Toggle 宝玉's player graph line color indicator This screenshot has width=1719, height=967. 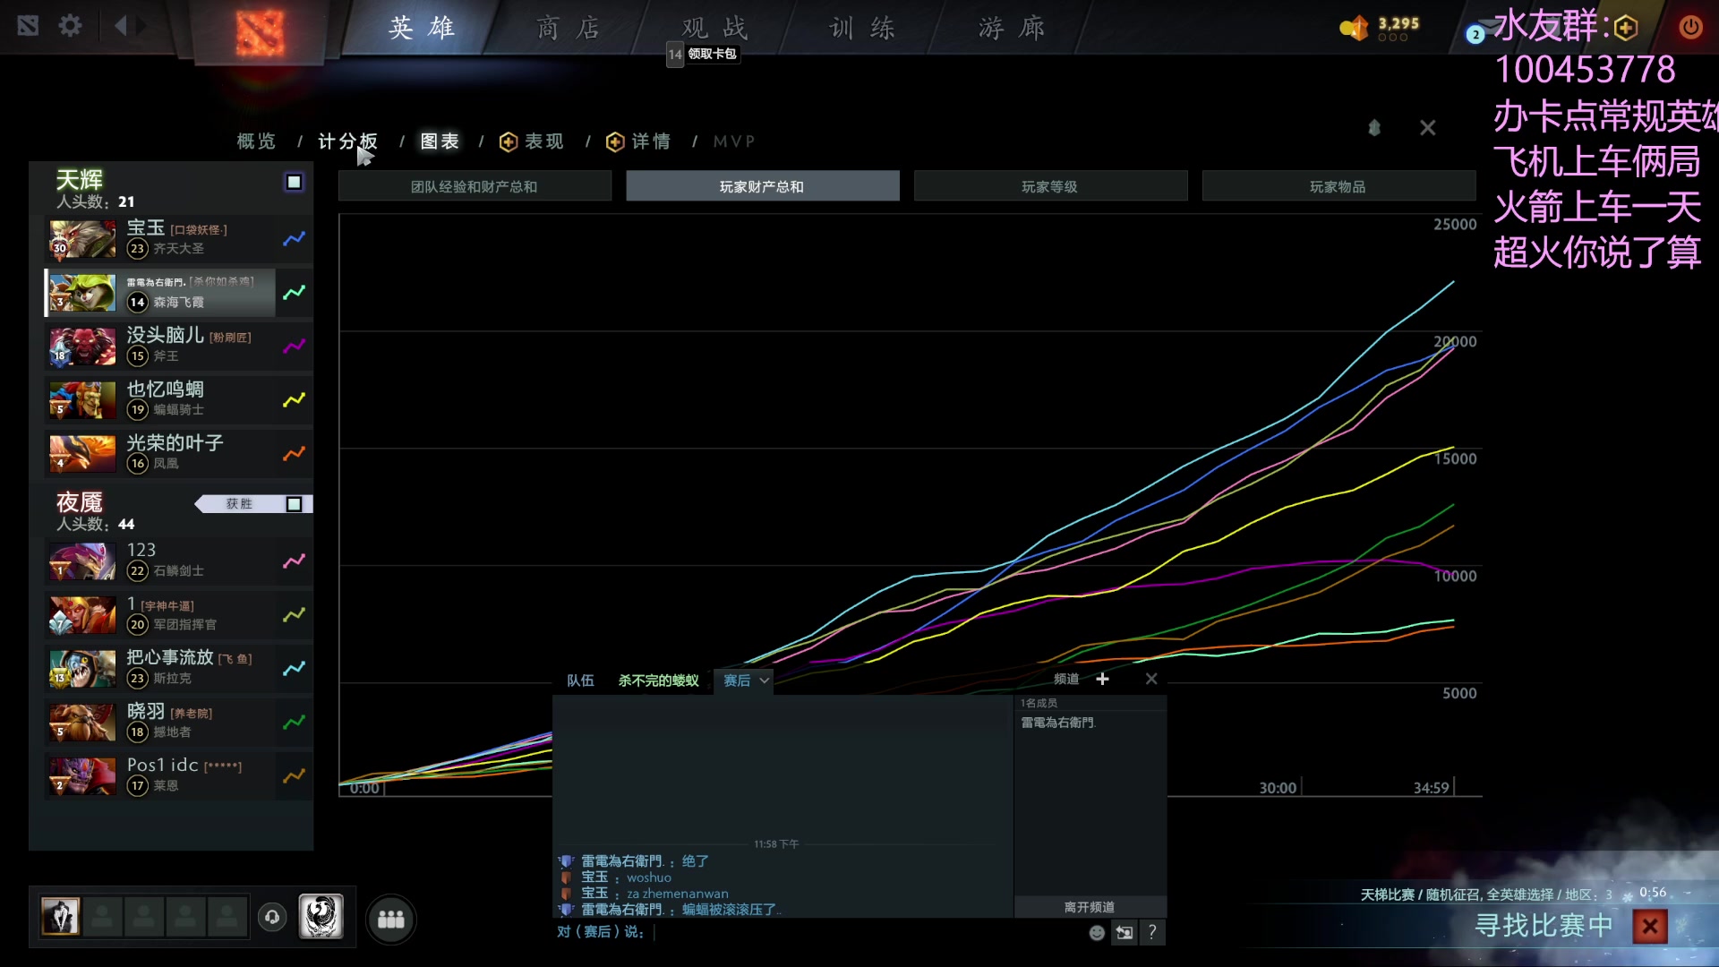tap(294, 239)
